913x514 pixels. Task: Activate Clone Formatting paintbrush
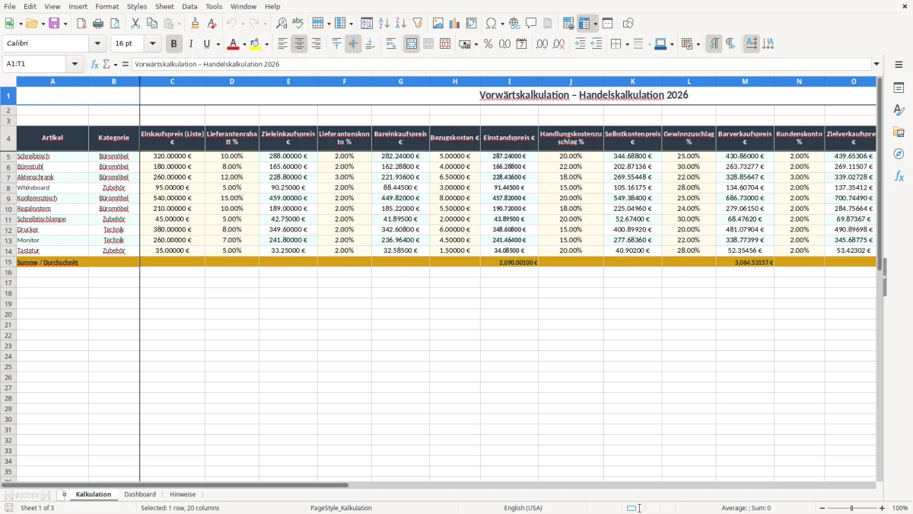tap(196, 24)
